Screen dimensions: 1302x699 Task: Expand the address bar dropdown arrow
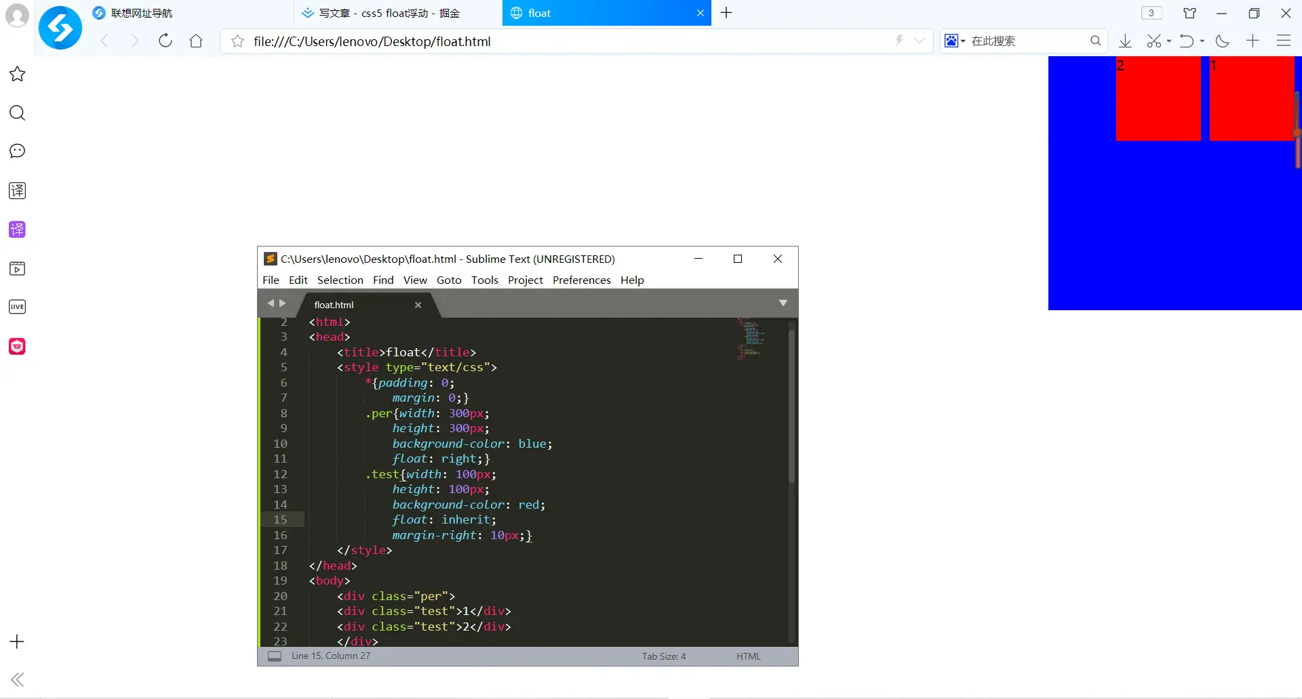[920, 41]
